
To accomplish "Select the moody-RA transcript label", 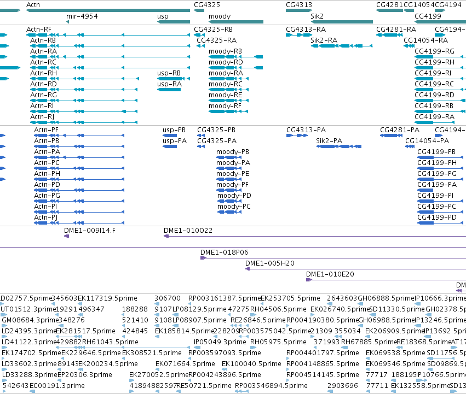I will point(226,73).
